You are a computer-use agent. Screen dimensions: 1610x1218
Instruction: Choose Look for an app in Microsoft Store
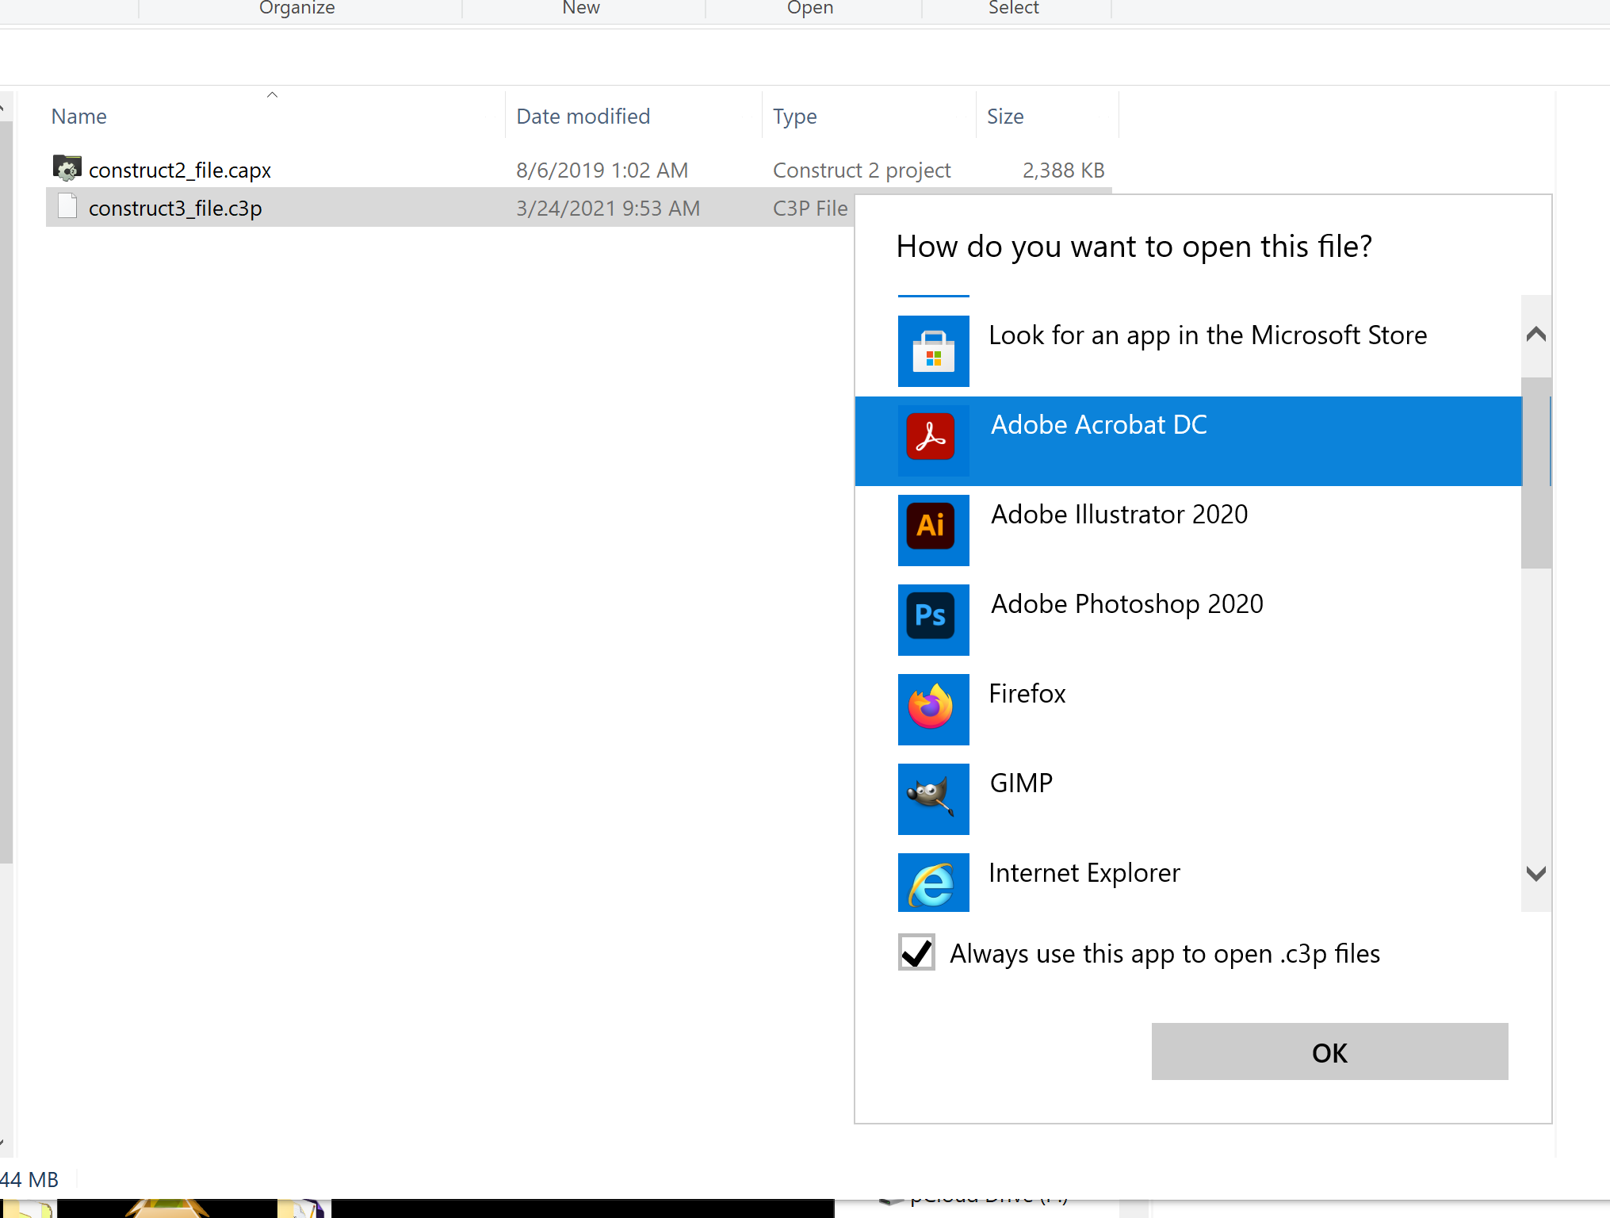pyautogui.click(x=1188, y=351)
